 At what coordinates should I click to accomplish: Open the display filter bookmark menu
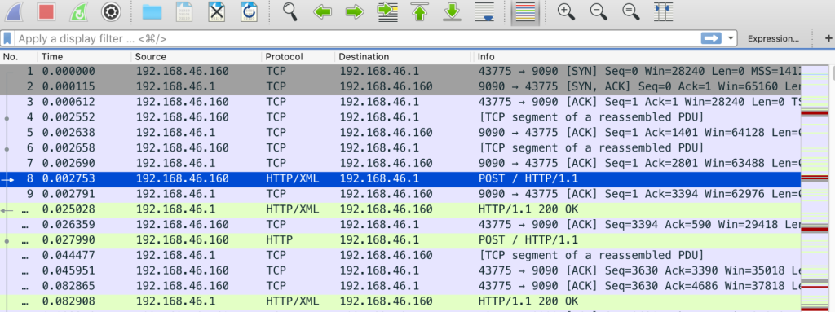(7, 39)
